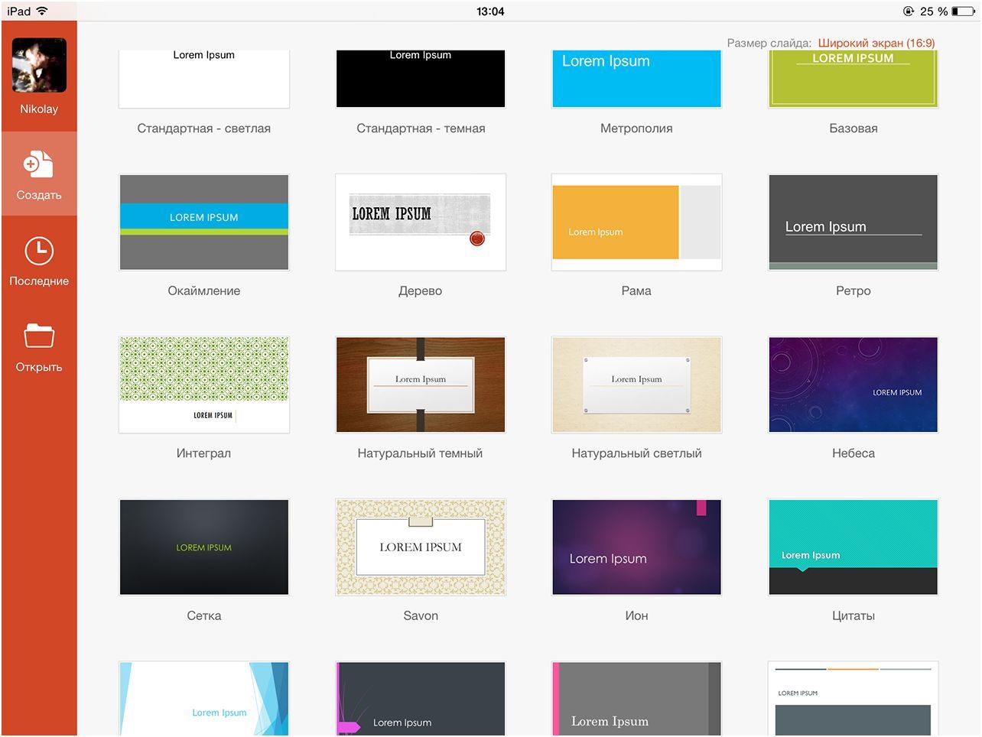
Task: Tap the battery icon in status bar
Action: coord(963,11)
